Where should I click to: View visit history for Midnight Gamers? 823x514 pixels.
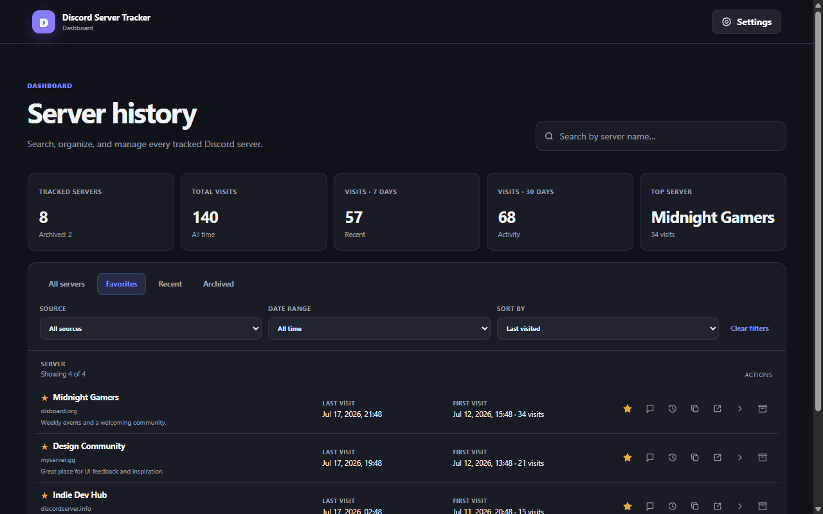point(673,409)
